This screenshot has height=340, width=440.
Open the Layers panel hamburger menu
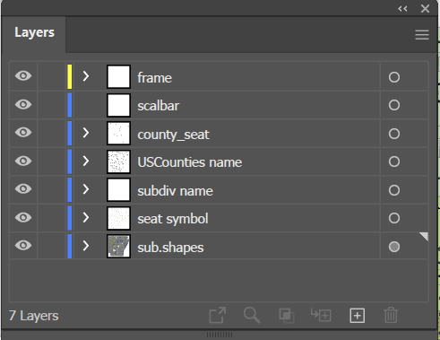tap(422, 35)
